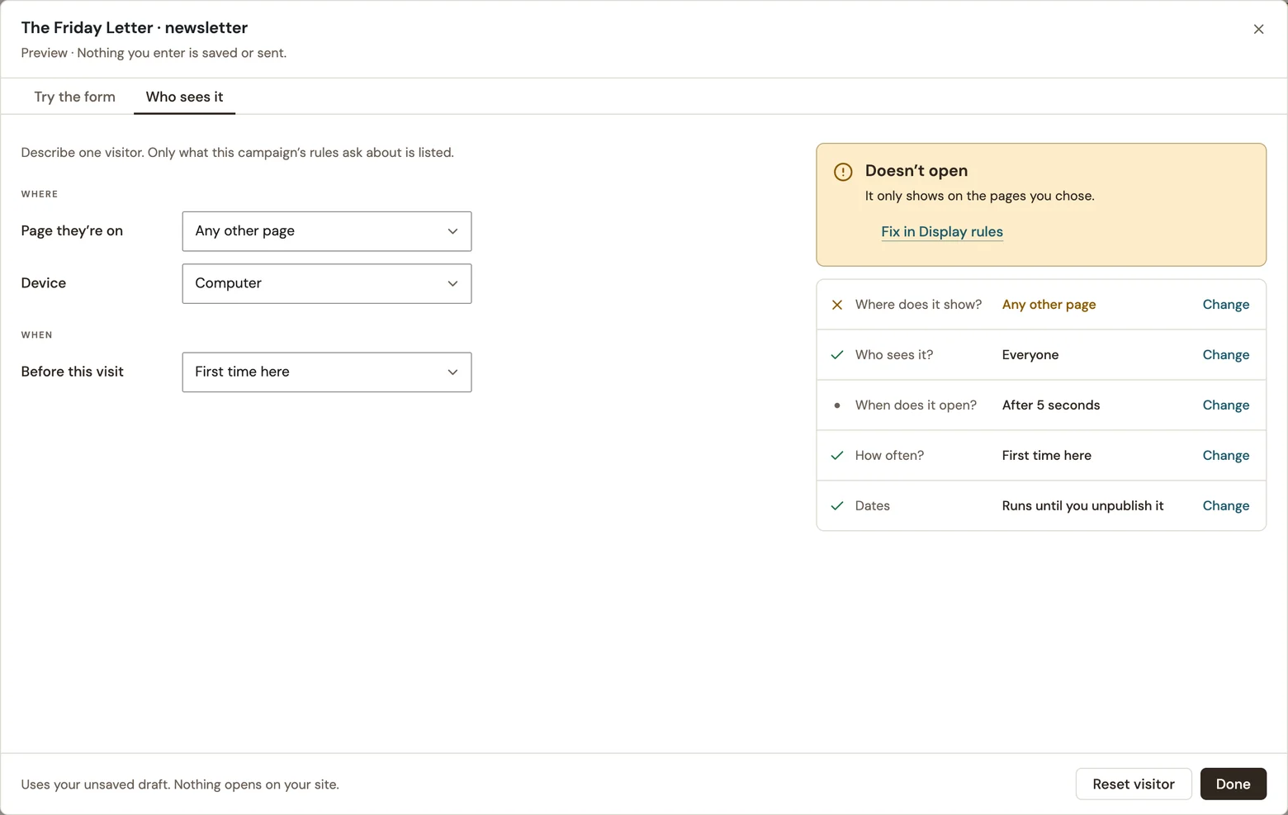
Task: Switch to the Try the form tab
Action: click(x=74, y=97)
